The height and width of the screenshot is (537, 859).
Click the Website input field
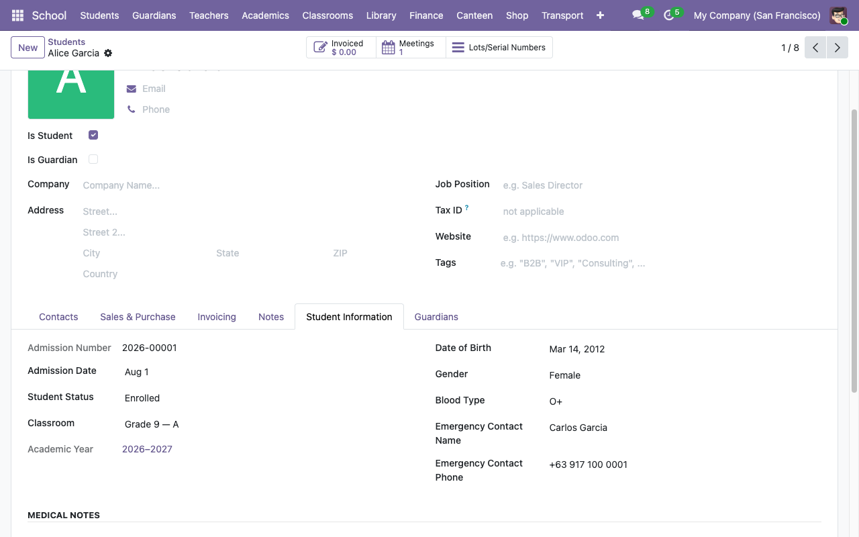point(662,238)
